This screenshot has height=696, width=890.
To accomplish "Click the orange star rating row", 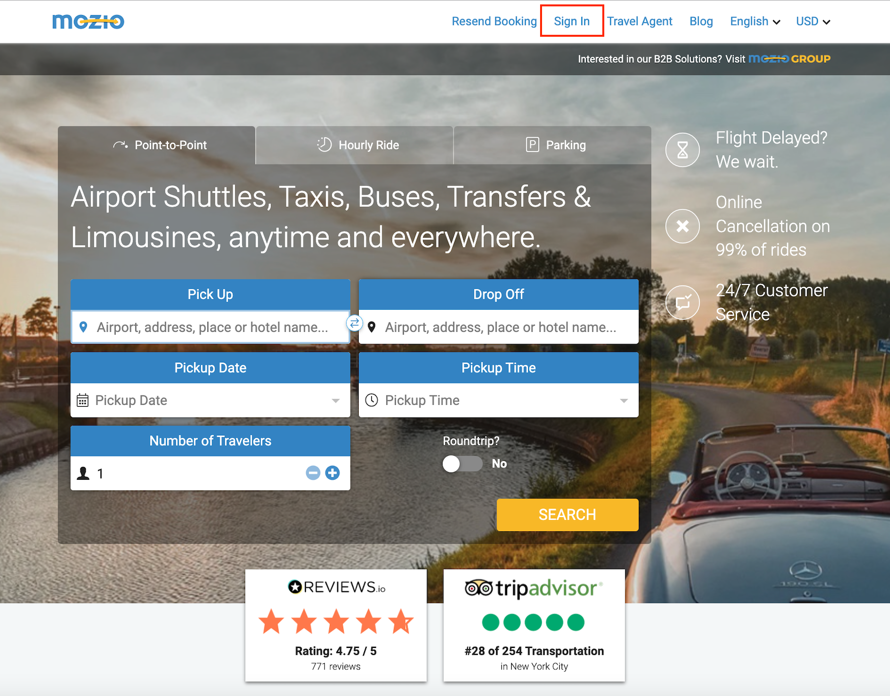I will point(336,621).
